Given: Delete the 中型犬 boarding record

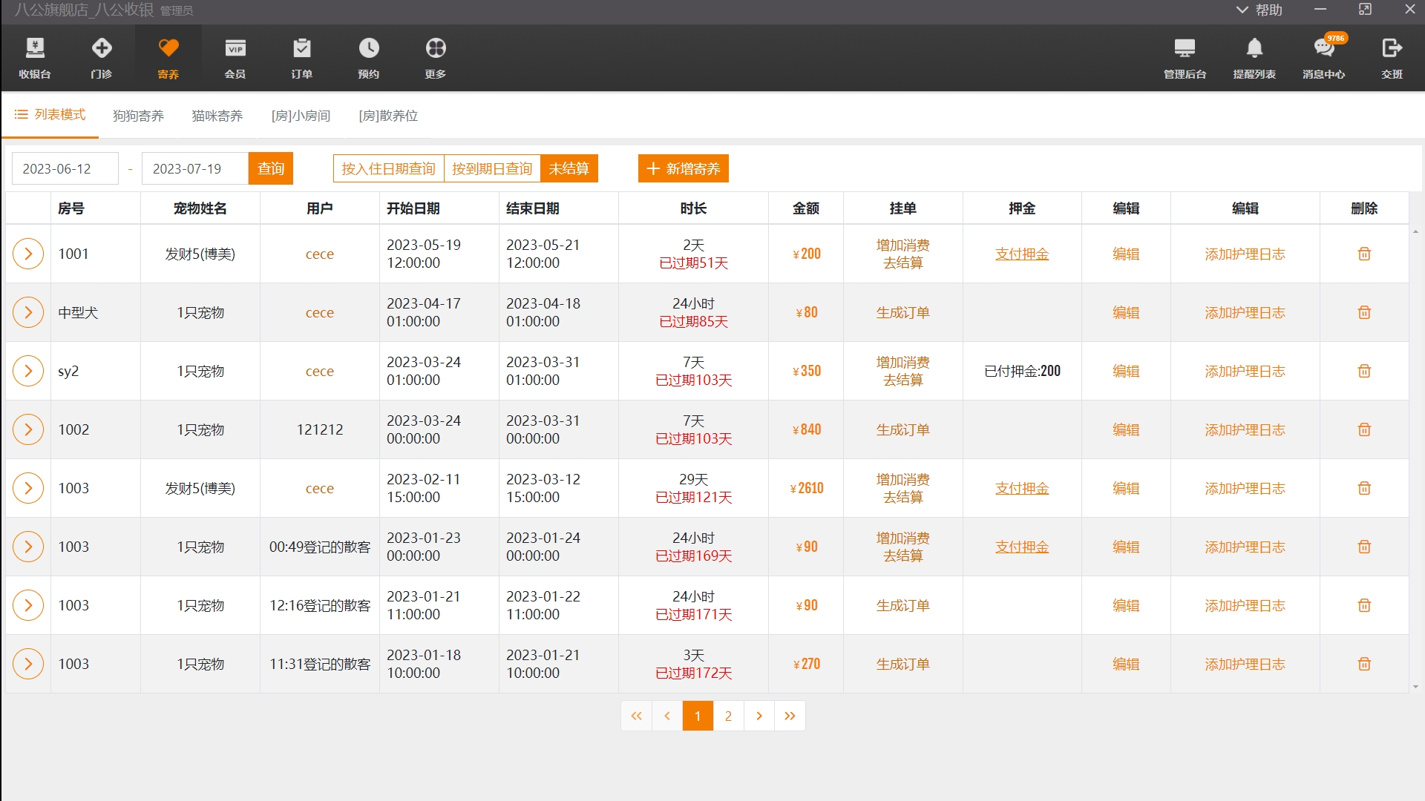Looking at the screenshot, I should click(x=1364, y=312).
